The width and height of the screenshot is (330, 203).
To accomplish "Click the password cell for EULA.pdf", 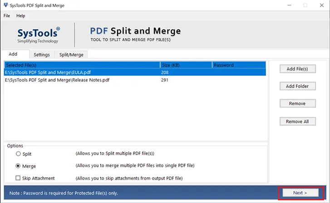I will point(239,72).
